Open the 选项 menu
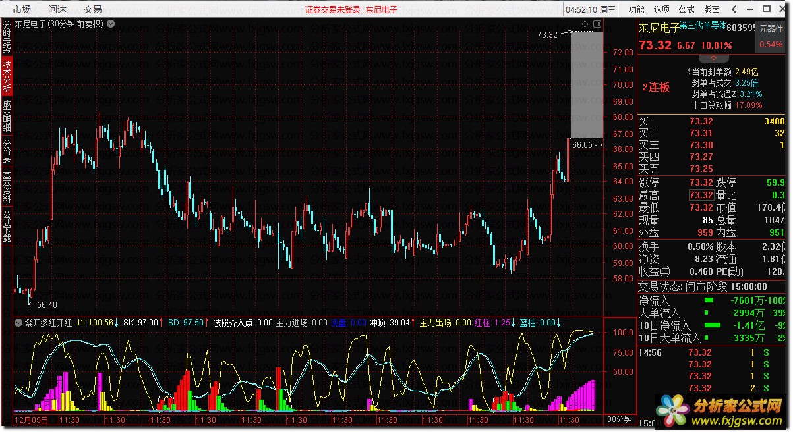This screenshot has width=793, height=432. tap(661, 9)
